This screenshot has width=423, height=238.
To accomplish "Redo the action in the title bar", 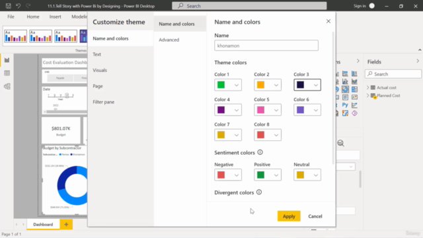I will click(28, 6).
